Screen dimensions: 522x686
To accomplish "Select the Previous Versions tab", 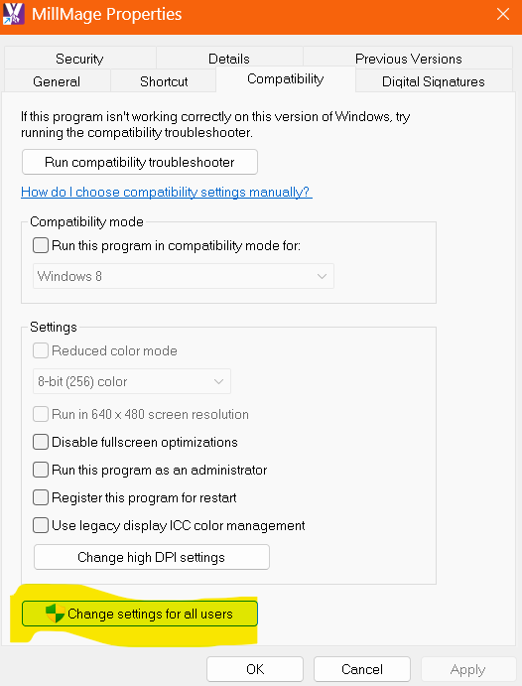I will 408,59.
